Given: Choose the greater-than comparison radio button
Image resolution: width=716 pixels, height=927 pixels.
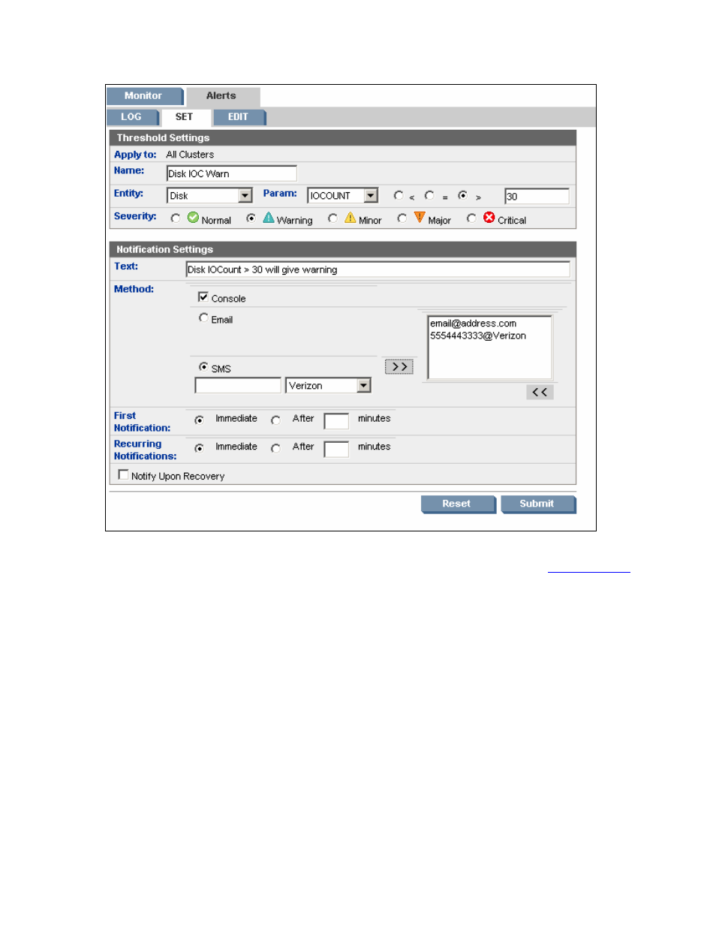Looking at the screenshot, I should (462, 195).
